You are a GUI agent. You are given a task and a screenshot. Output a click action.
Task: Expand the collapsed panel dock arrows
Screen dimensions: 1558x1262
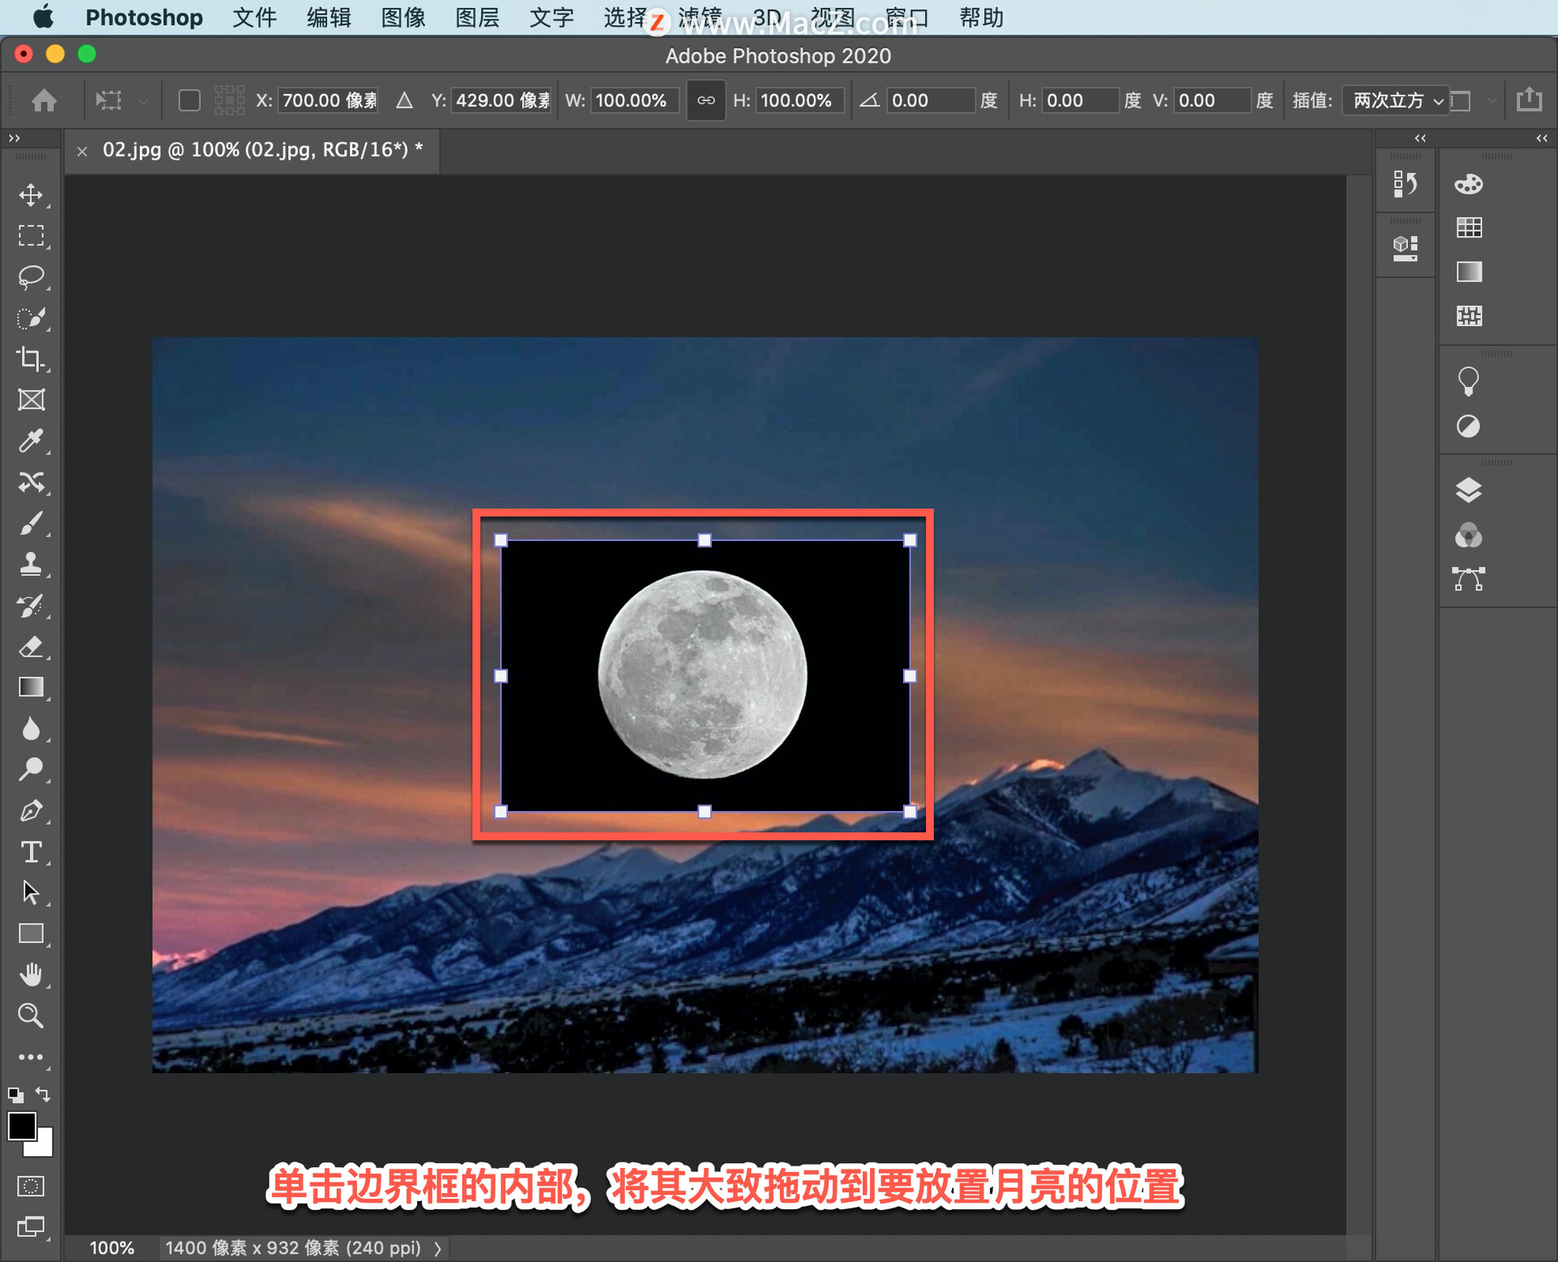click(x=1419, y=139)
